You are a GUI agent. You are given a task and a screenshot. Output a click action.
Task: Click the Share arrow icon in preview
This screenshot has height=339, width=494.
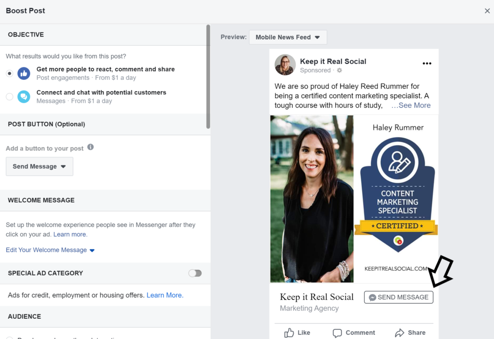pyautogui.click(x=399, y=333)
